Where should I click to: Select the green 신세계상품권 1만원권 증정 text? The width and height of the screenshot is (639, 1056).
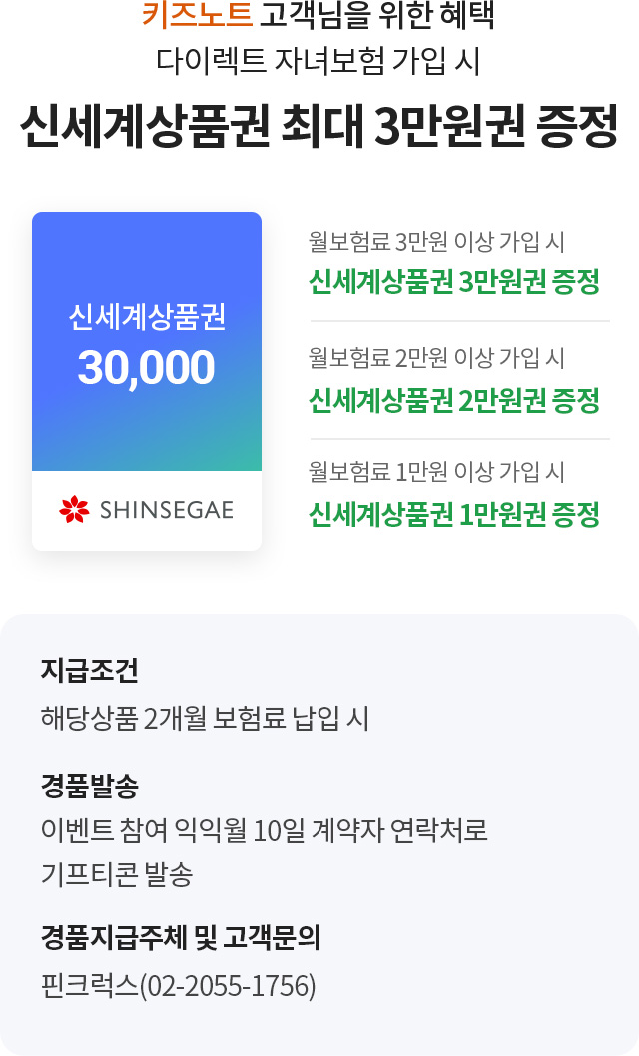pyautogui.click(x=454, y=515)
